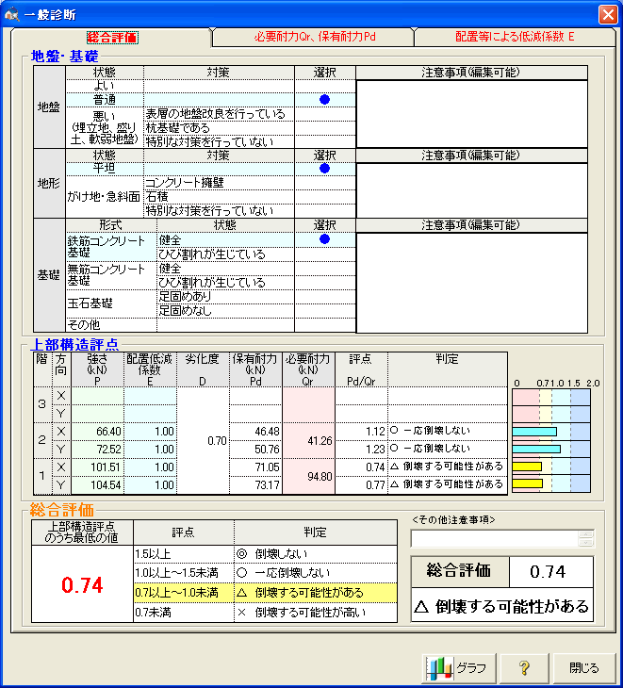
Task: Click the Pd value 73.17
Action: (267, 484)
